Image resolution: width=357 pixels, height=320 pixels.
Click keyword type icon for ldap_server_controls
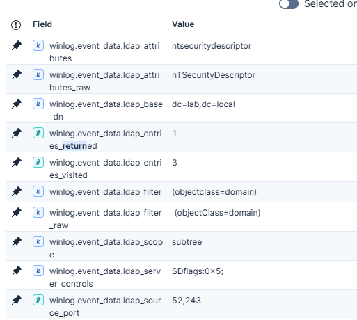tap(38, 271)
